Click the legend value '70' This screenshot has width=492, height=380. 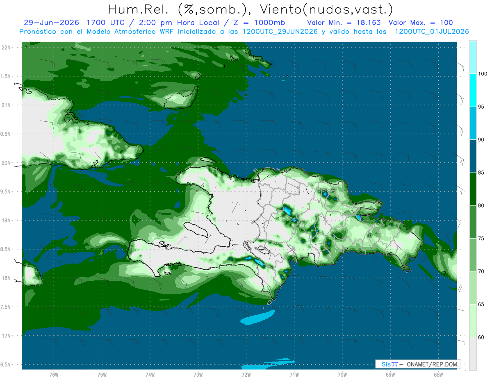pyautogui.click(x=481, y=271)
